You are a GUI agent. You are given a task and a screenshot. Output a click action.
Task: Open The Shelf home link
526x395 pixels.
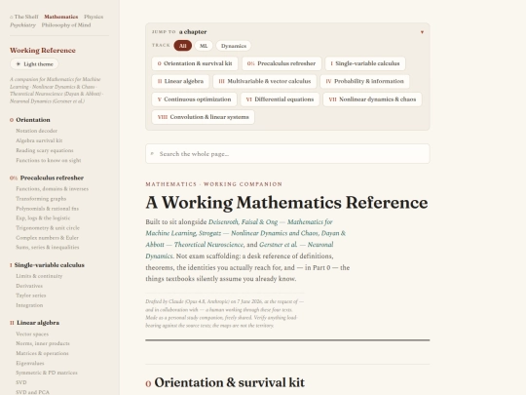23,17
